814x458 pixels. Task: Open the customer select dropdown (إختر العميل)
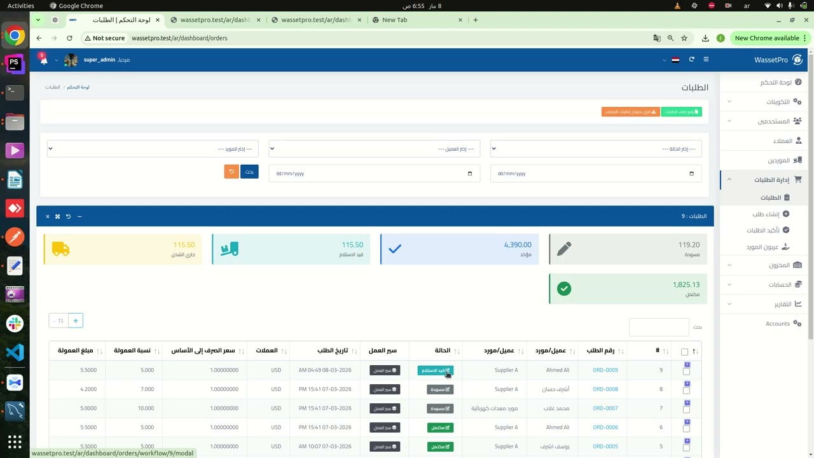coord(374,149)
